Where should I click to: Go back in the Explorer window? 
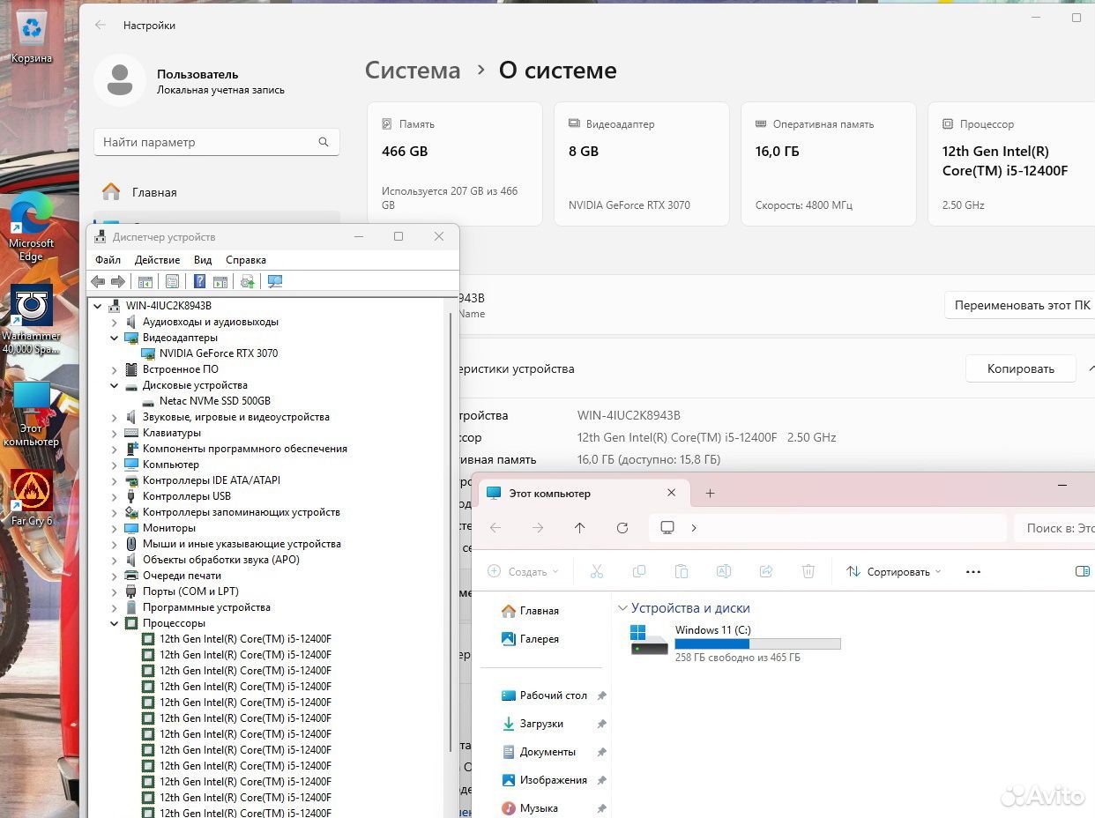(495, 528)
